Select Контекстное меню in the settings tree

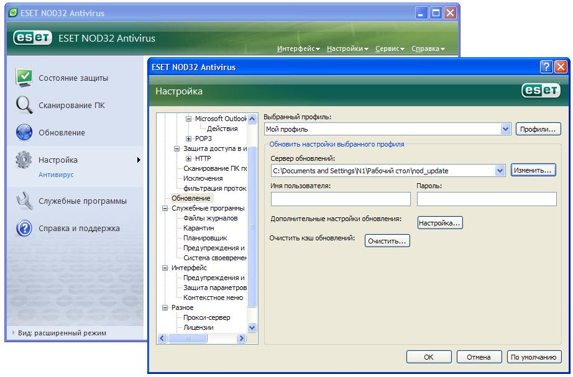[x=213, y=298]
